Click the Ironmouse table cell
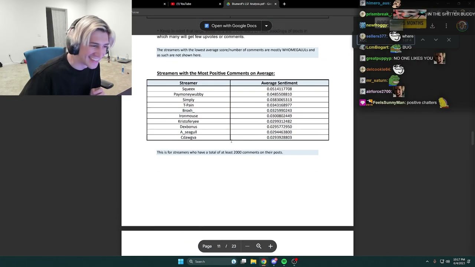The image size is (475, 267). [x=189, y=116]
